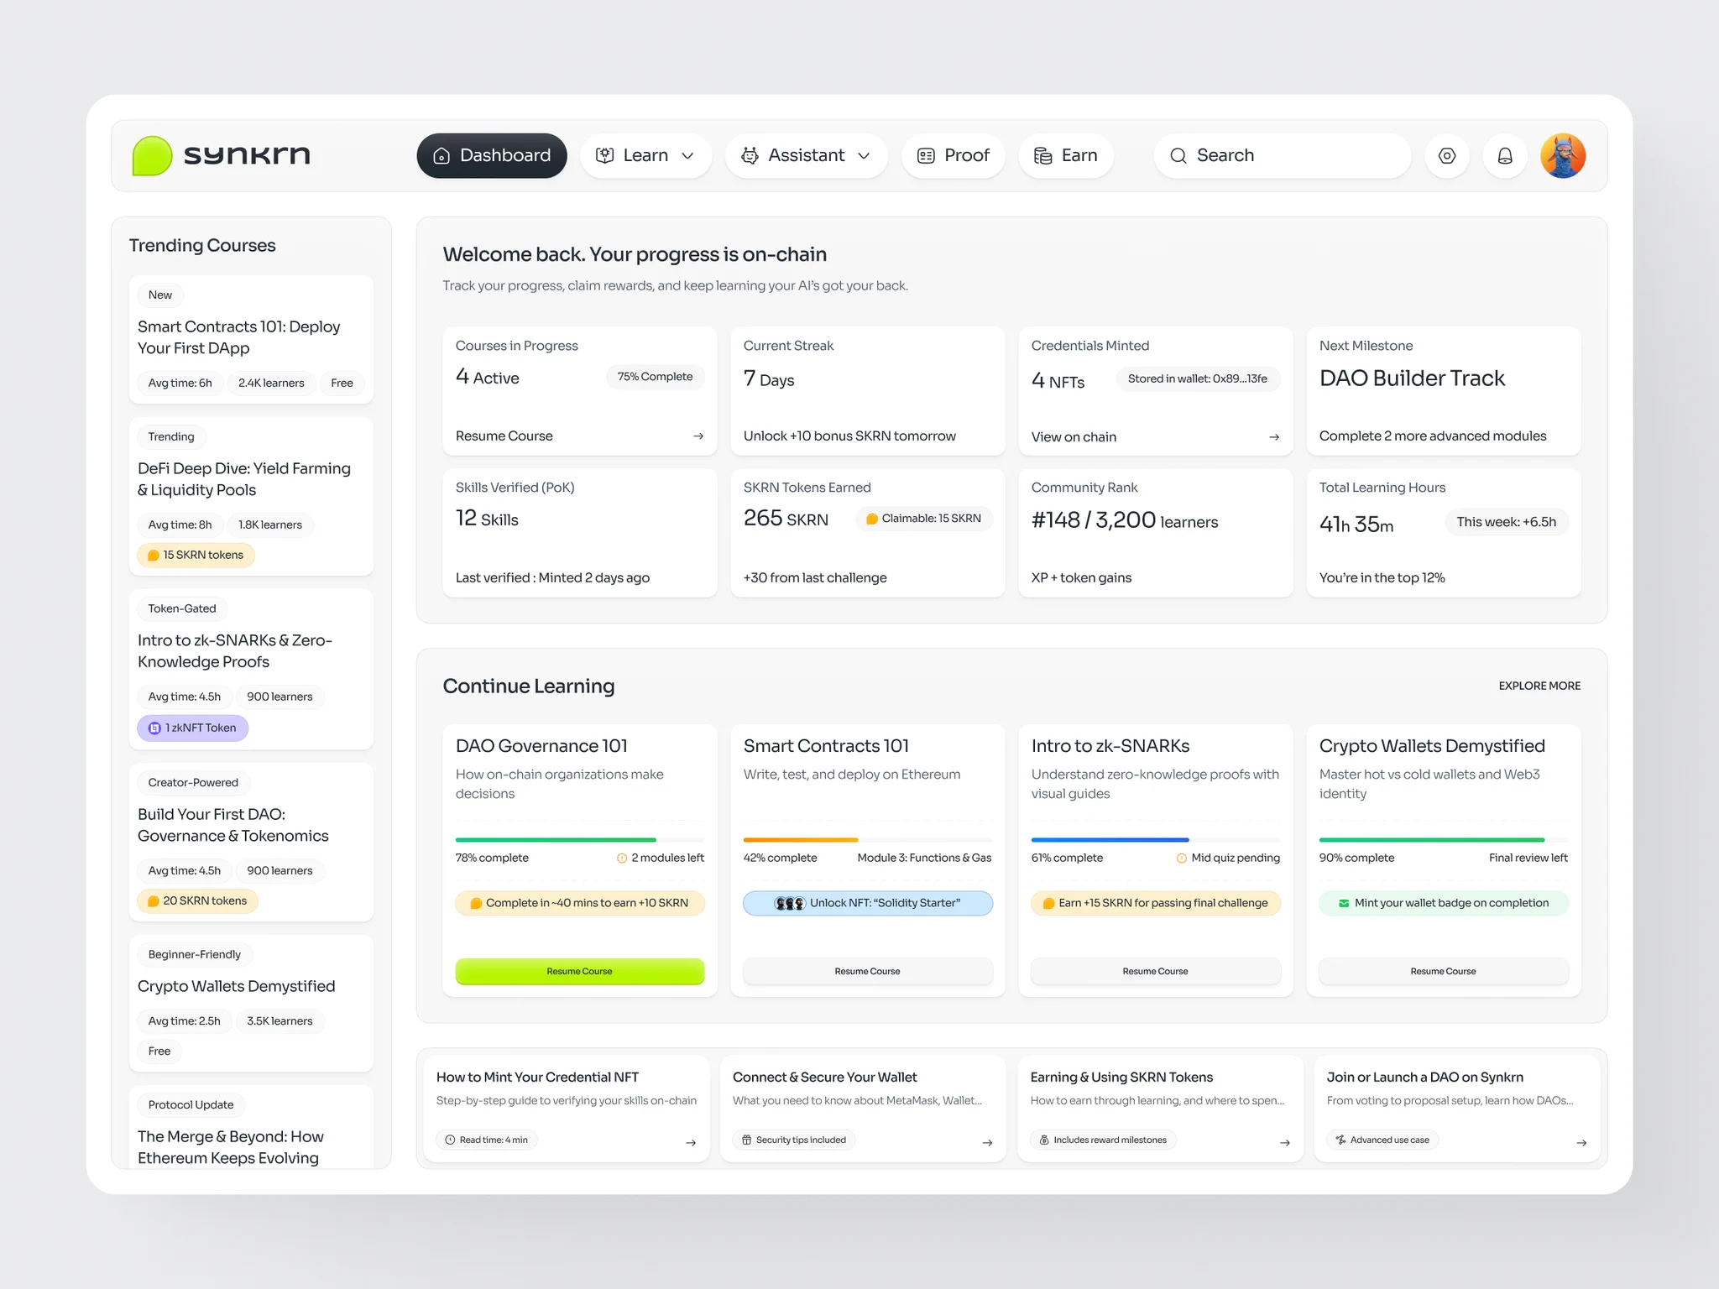
Task: Click the EXPLORE MORE link
Action: pyautogui.click(x=1539, y=686)
